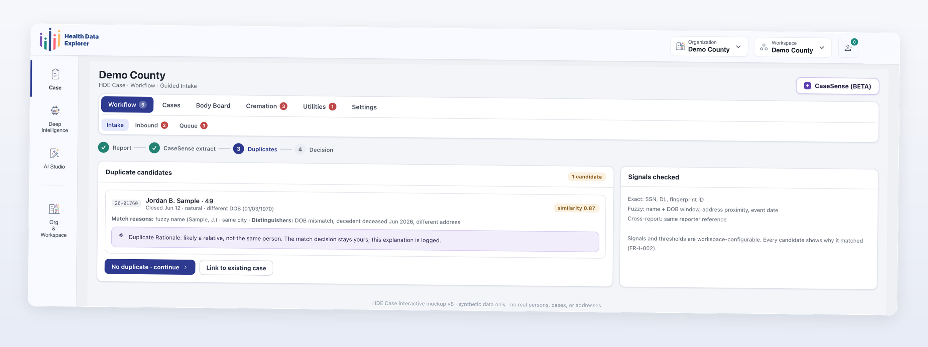This screenshot has height=347, width=928.
Task: Click the CaseSense sparkle icon
Action: [x=807, y=85]
